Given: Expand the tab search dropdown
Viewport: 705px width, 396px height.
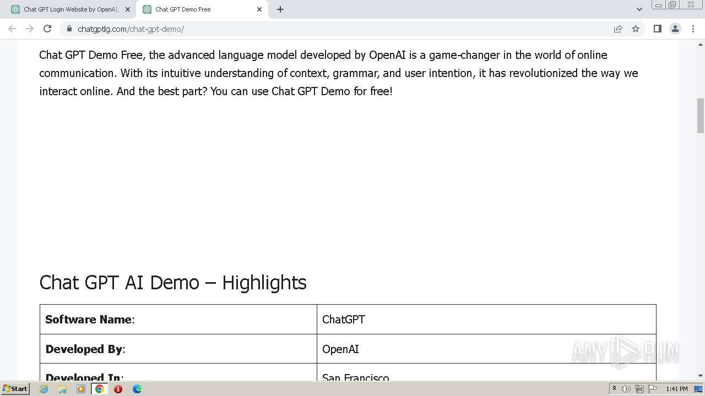Looking at the screenshot, I should tap(639, 9).
